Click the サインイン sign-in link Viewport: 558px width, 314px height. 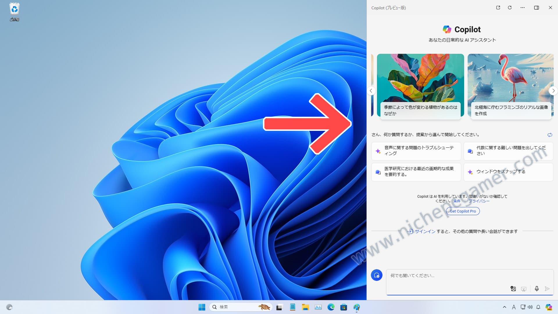(x=425, y=231)
